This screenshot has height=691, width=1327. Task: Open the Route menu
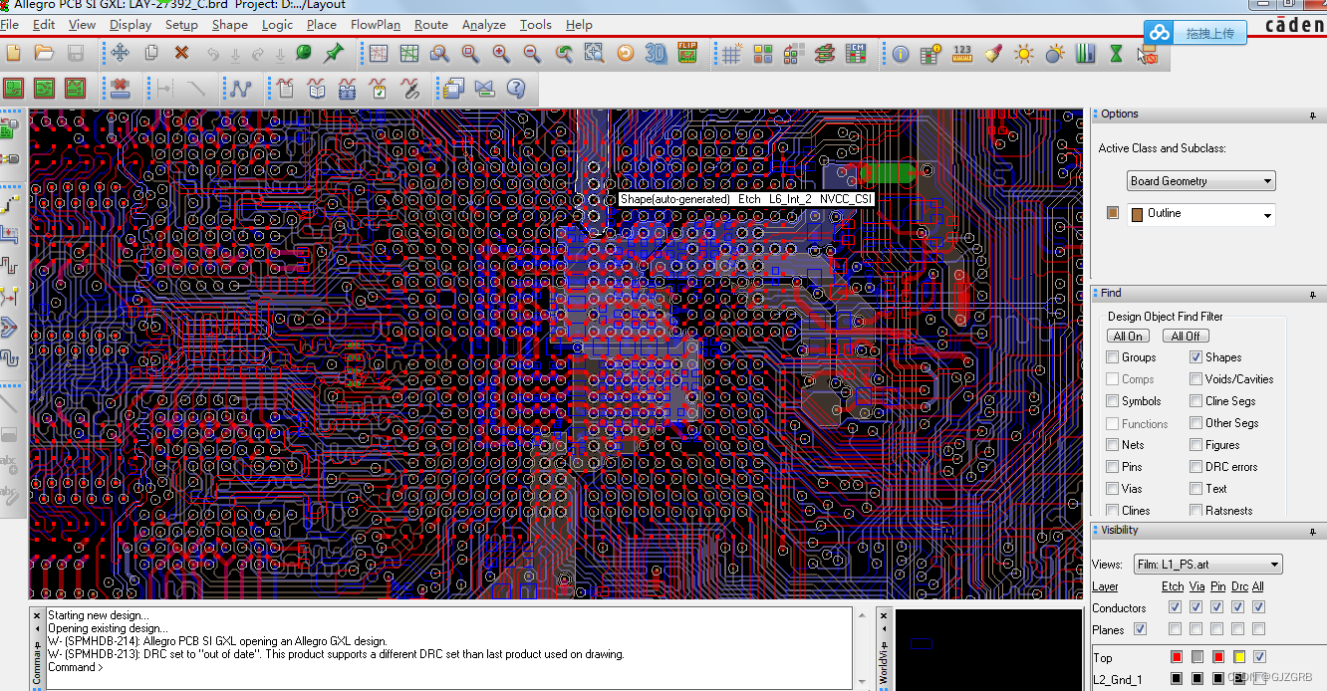coord(430,25)
